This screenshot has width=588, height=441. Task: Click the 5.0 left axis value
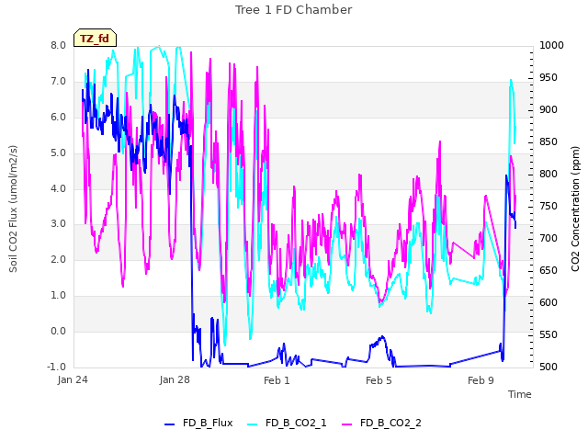pos(59,153)
